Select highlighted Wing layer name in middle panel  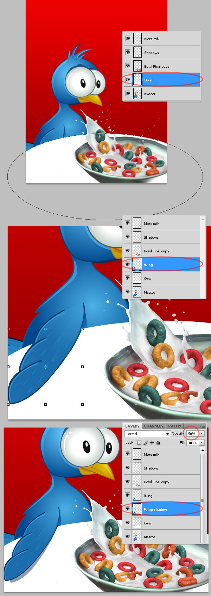(148, 265)
